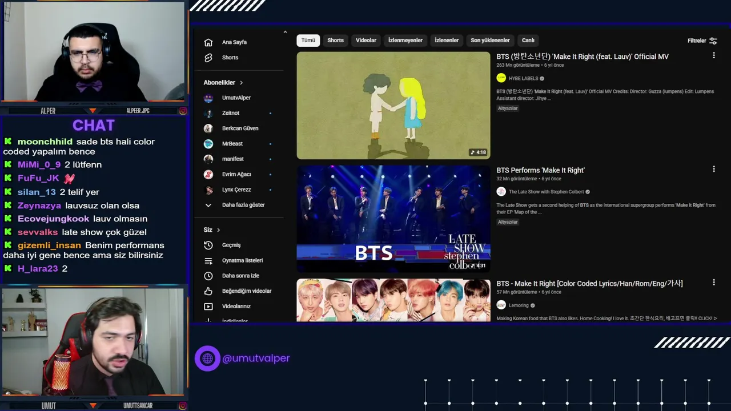Select Videolar filter chip
The height and width of the screenshot is (411, 731).
366,41
